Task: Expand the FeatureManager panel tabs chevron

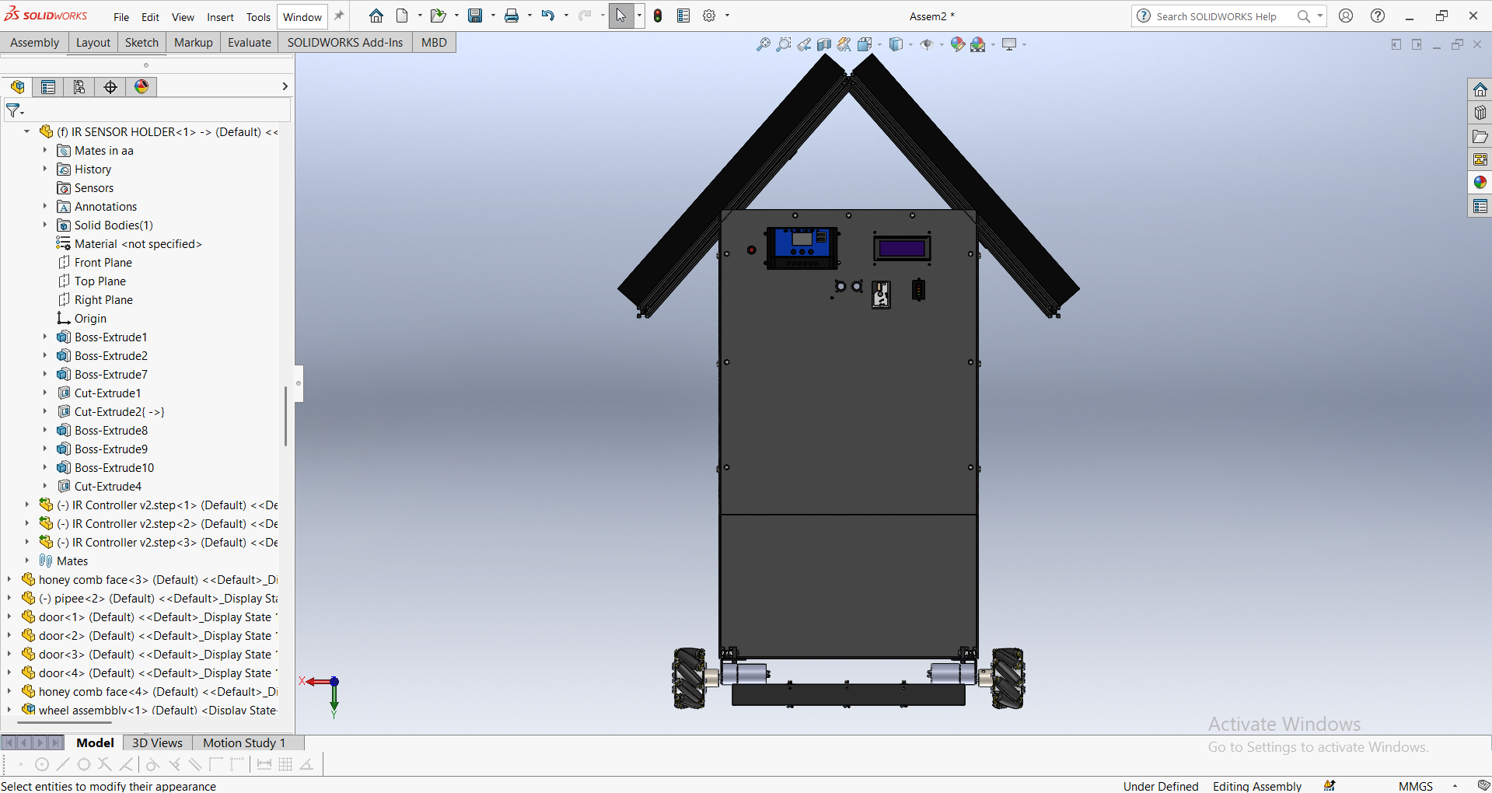Action: pyautogui.click(x=285, y=87)
